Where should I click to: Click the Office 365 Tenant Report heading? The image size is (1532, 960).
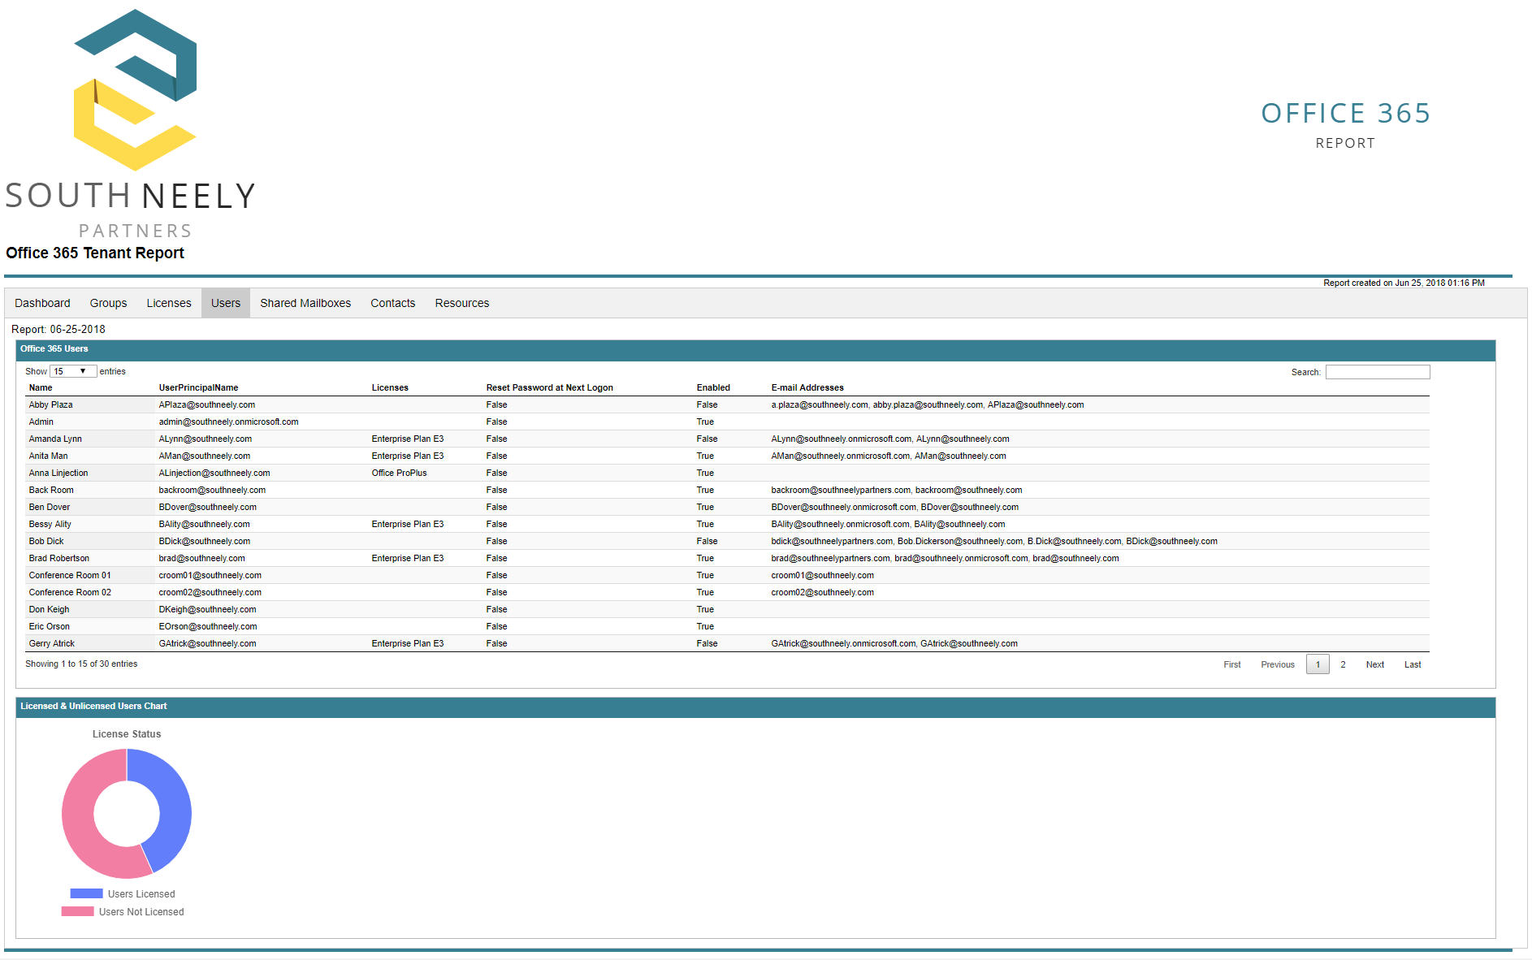[x=95, y=253]
